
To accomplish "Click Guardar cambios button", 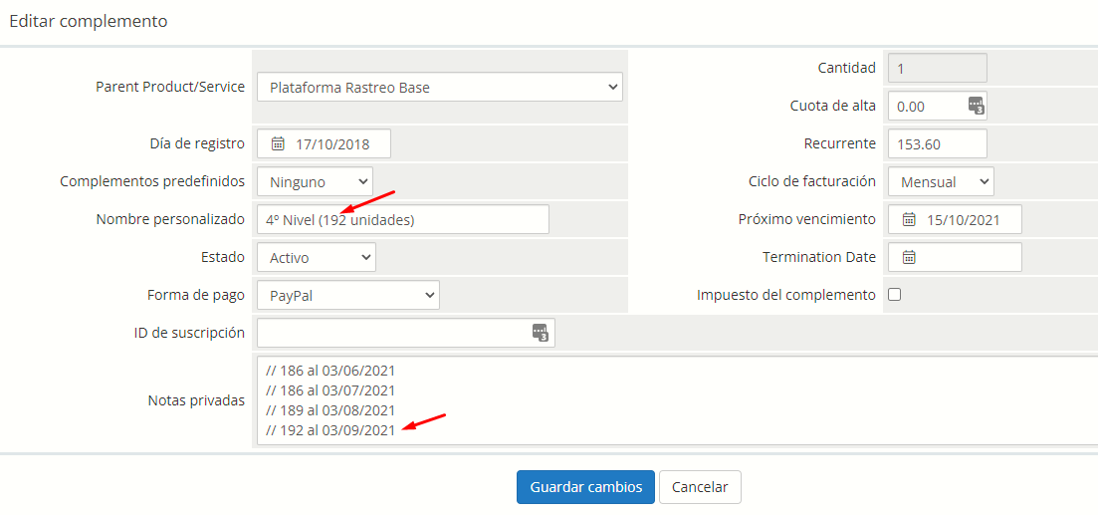I will click(585, 487).
